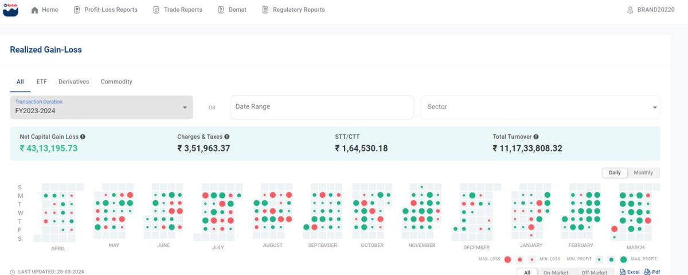The width and height of the screenshot is (688, 275).
Task: Click the Max. Profit large green legend swatch
Action: click(x=623, y=259)
